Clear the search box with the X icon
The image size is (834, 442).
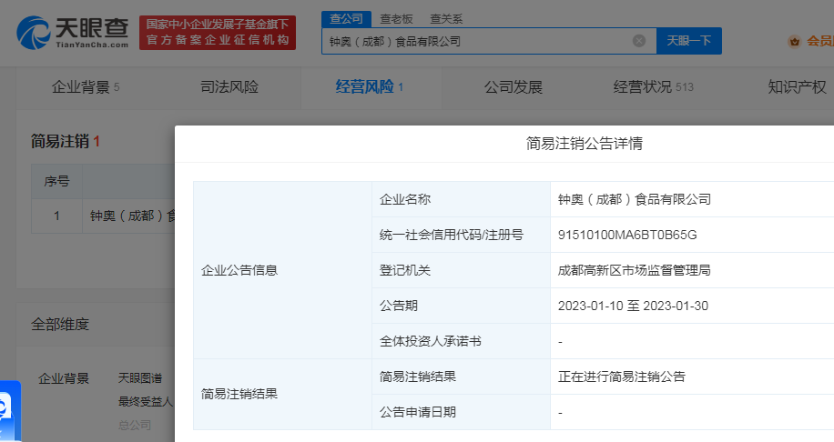[x=639, y=41]
